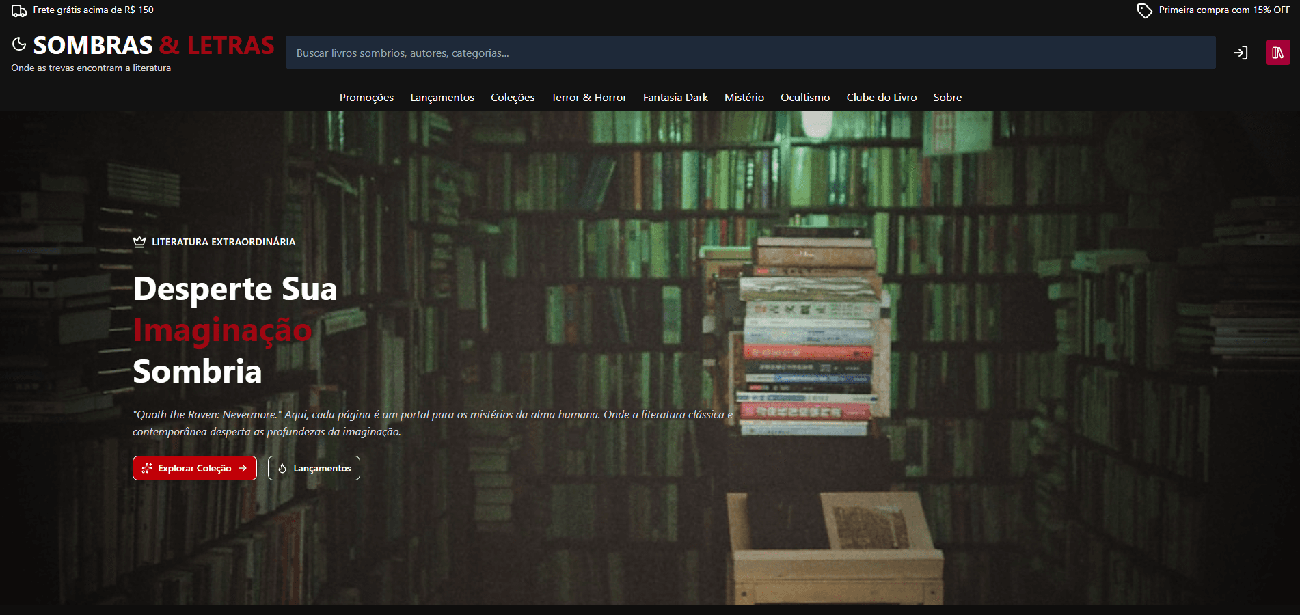Select Ocultismo in the nav bar
Screen dimensions: 1300x615
pyautogui.click(x=805, y=98)
